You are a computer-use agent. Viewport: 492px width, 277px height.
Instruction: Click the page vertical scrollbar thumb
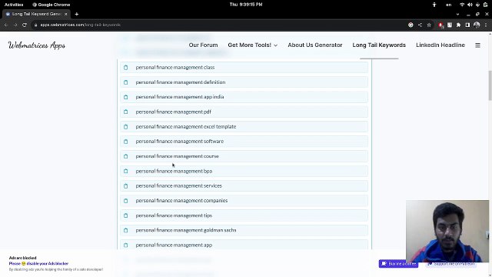(490, 85)
